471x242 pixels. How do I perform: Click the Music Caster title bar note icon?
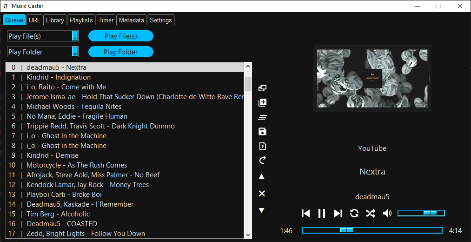[x=6, y=6]
